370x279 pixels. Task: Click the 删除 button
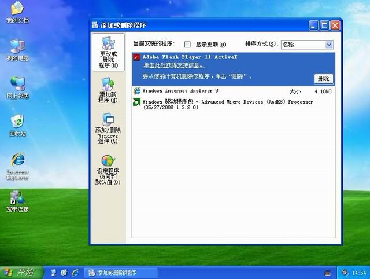(x=324, y=79)
